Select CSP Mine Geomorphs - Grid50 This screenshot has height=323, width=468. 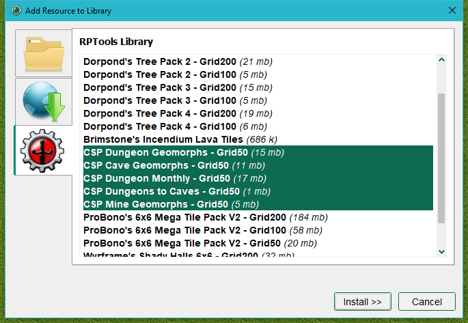258,204
